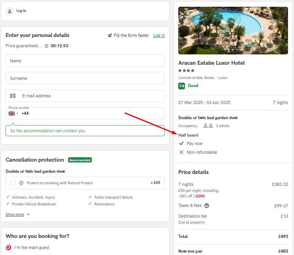
Task: Click the £99.67 taxes amount
Action: (281, 206)
